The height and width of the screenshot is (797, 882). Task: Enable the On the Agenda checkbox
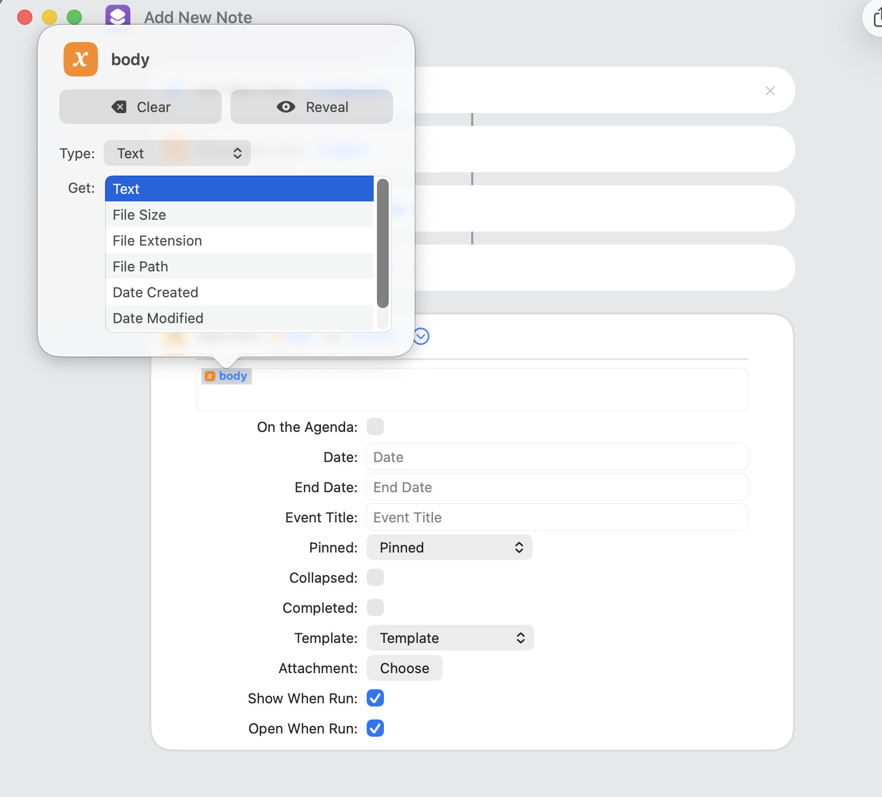pyautogui.click(x=375, y=427)
